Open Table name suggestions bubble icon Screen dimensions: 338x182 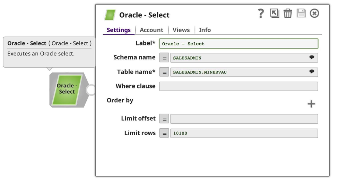(312, 72)
